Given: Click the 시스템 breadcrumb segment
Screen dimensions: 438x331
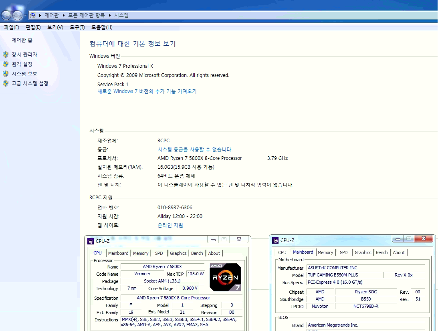Looking at the screenshot, I should coord(121,15).
